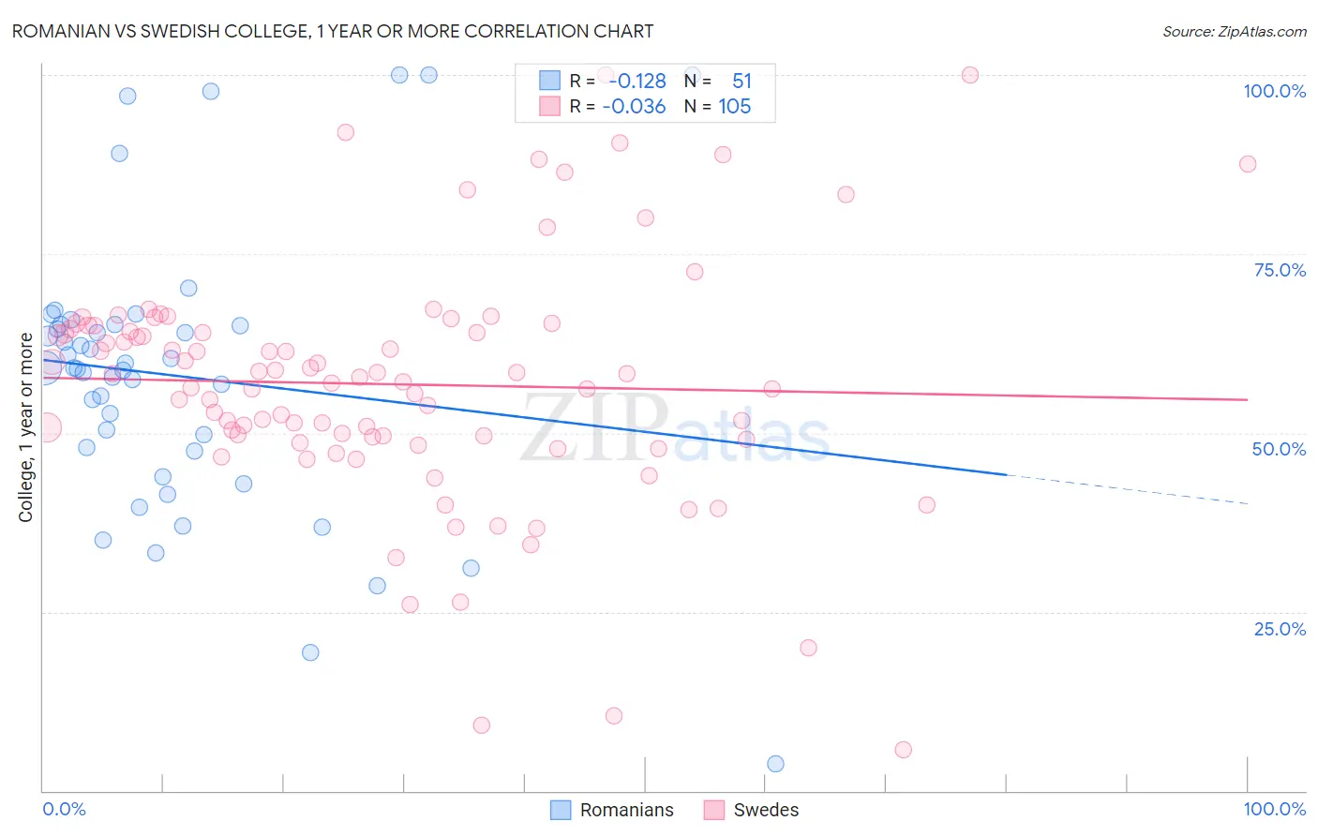The image size is (1318, 836).
Task: Click the Romanians blue legend swatch
Action: coord(561,810)
